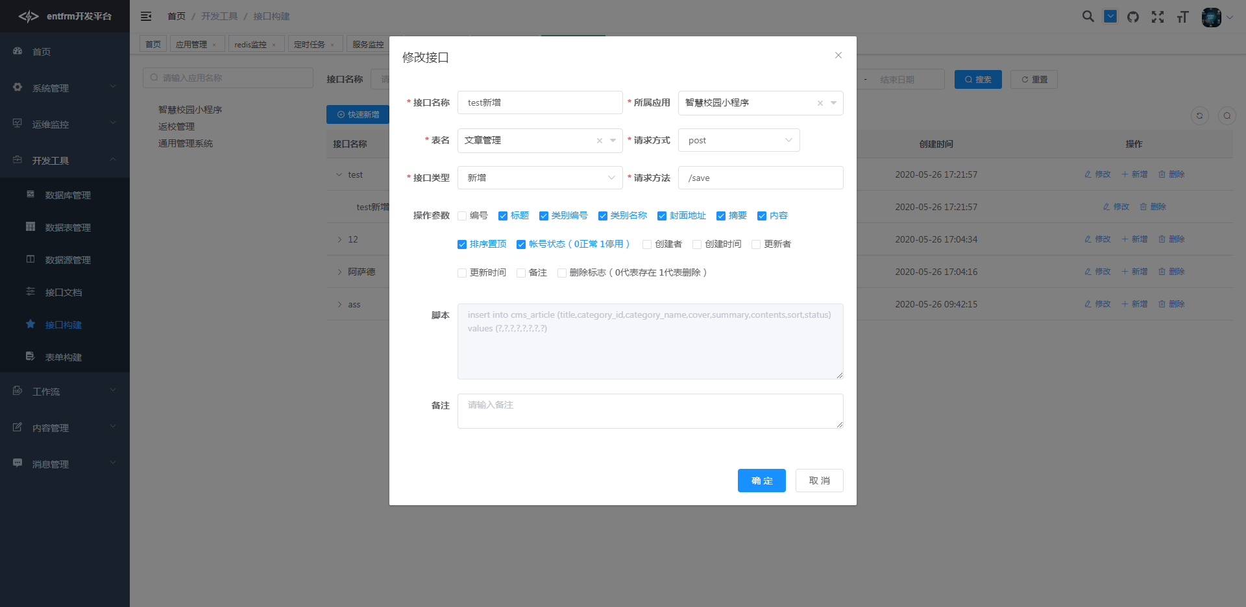Open 表单构建 in sidebar
This screenshot has height=607, width=1246.
click(x=65, y=357)
